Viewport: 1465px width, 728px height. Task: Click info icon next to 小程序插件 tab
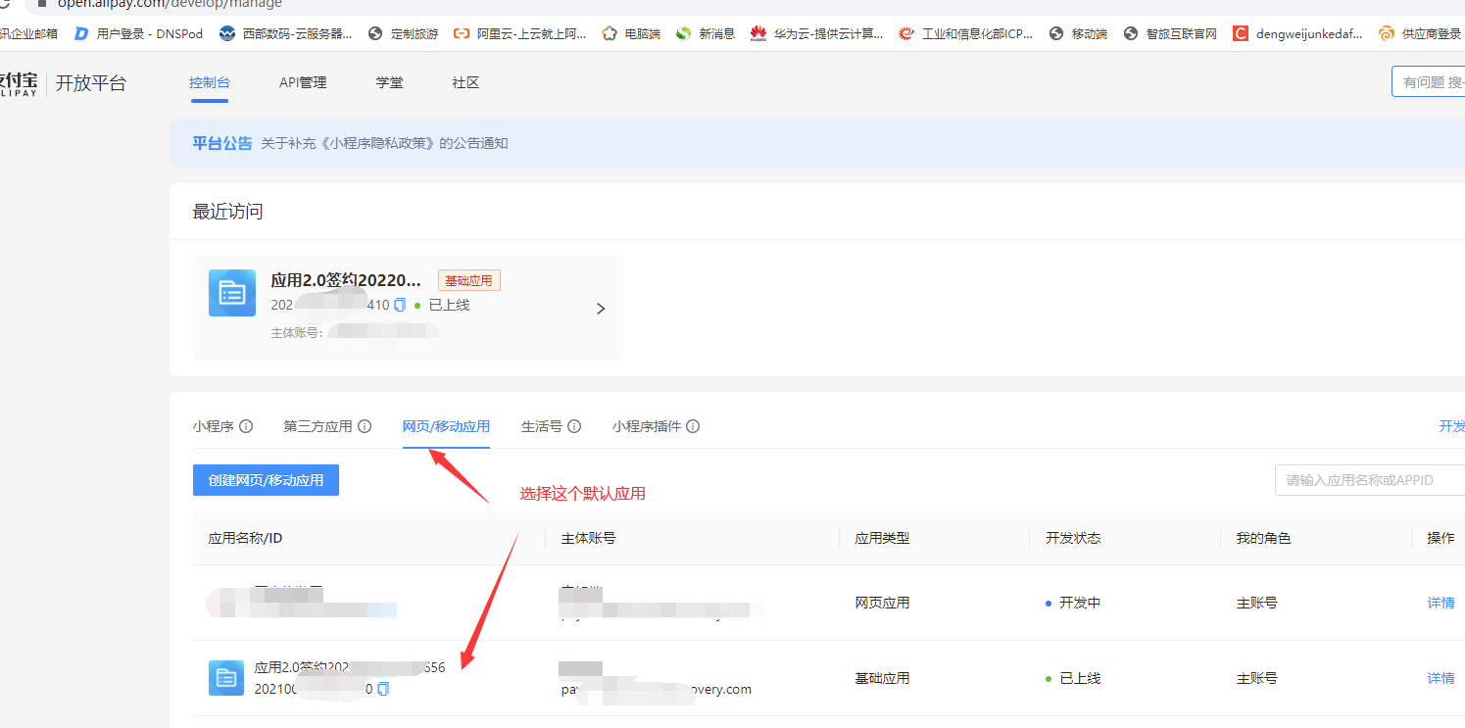coord(693,426)
